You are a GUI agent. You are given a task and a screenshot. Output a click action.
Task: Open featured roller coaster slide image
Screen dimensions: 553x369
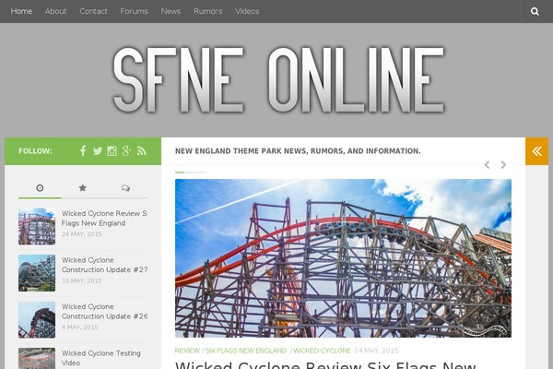click(x=343, y=258)
